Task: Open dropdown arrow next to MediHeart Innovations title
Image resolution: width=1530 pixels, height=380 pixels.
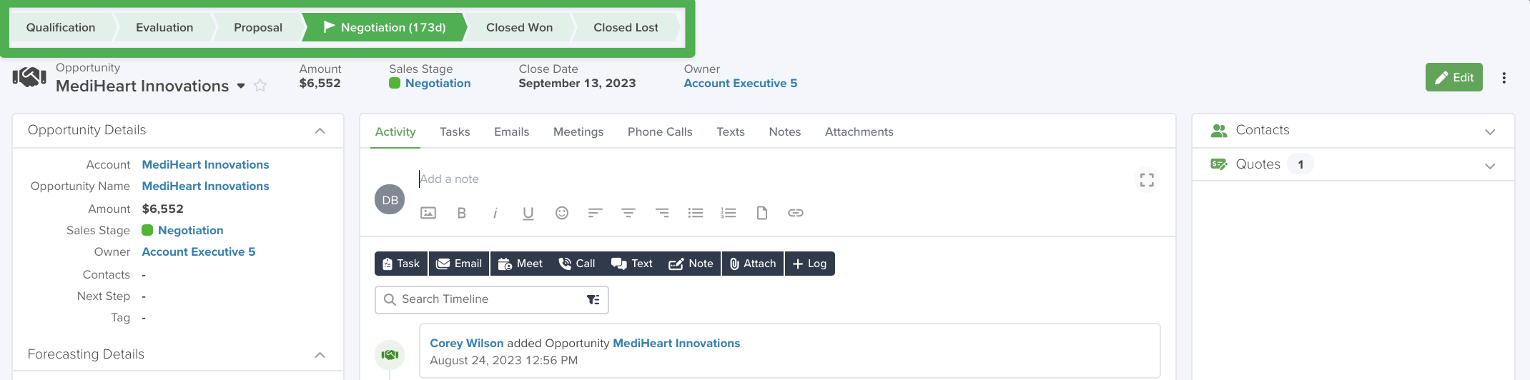Action: [x=241, y=86]
